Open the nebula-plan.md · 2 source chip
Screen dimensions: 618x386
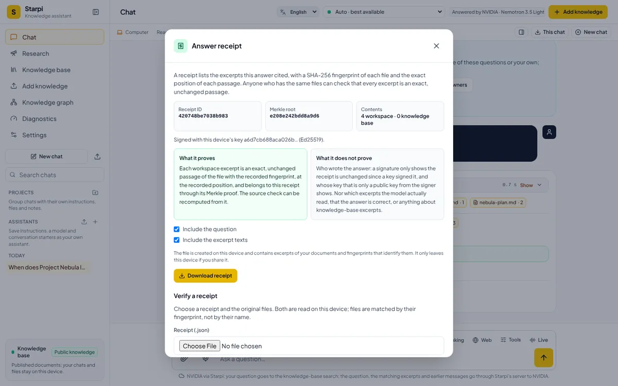[498, 202]
